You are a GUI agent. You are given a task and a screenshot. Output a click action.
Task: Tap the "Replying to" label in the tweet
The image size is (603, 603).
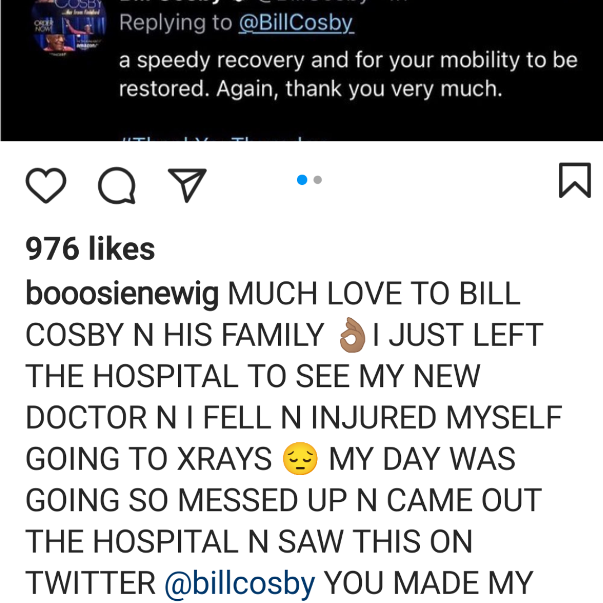click(x=176, y=22)
